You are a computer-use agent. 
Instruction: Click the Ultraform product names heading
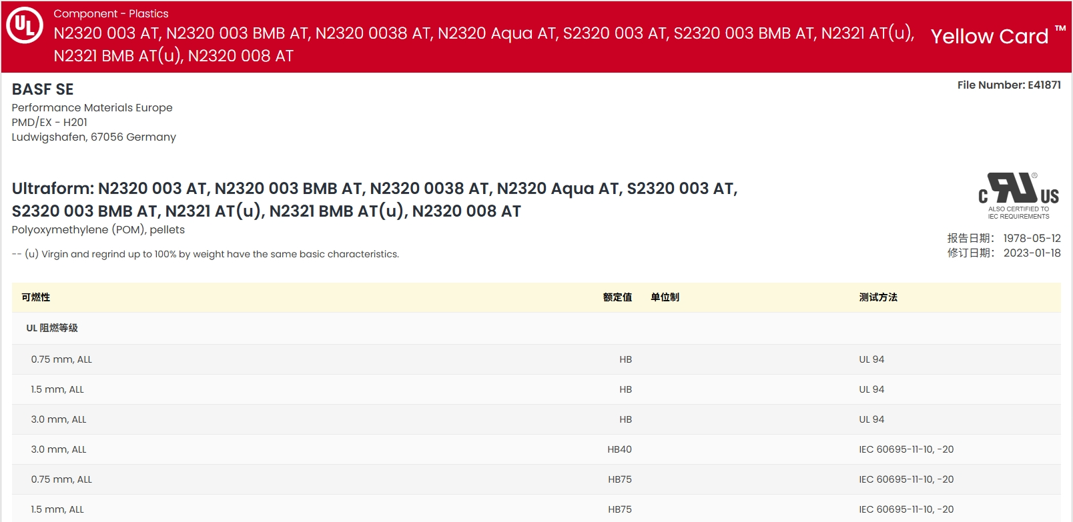tap(374, 199)
